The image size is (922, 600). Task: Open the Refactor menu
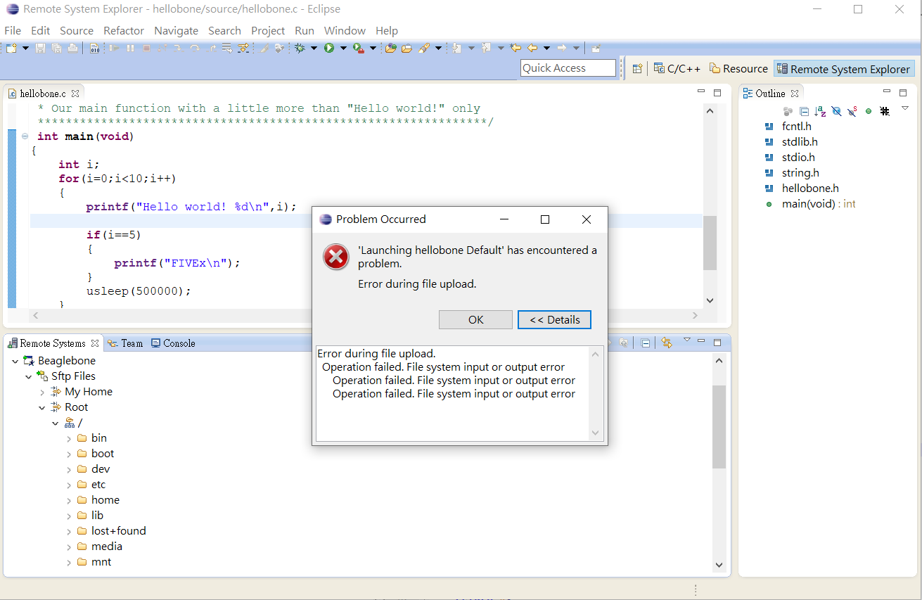coord(124,30)
